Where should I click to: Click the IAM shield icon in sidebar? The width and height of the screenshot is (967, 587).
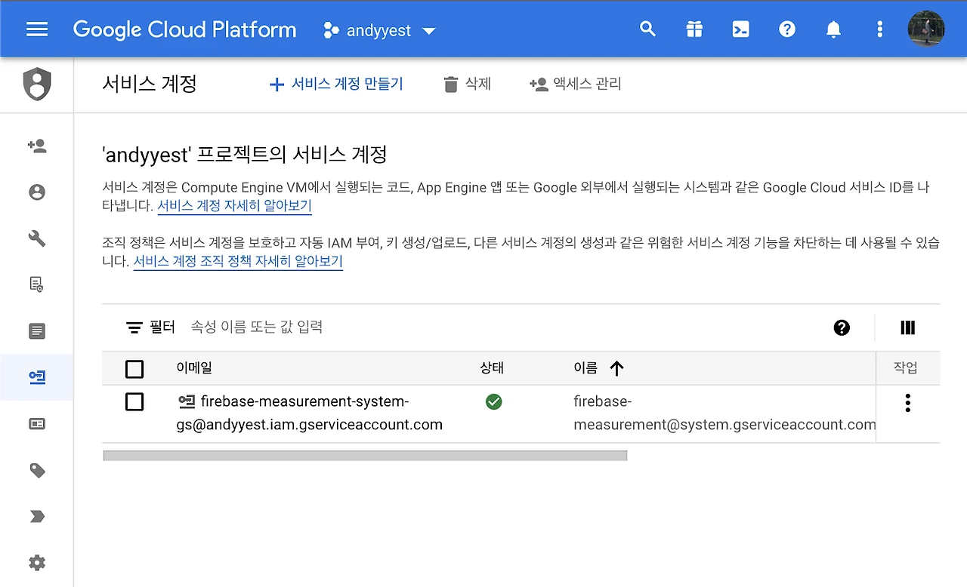[x=37, y=84]
